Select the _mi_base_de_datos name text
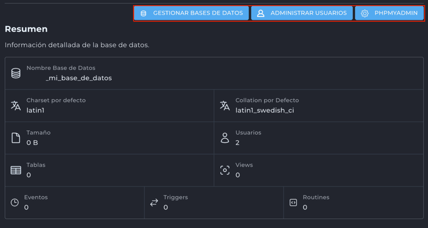 click(x=79, y=78)
